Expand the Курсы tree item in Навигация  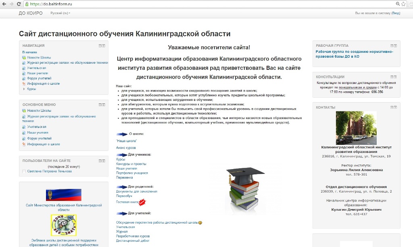click(24, 89)
